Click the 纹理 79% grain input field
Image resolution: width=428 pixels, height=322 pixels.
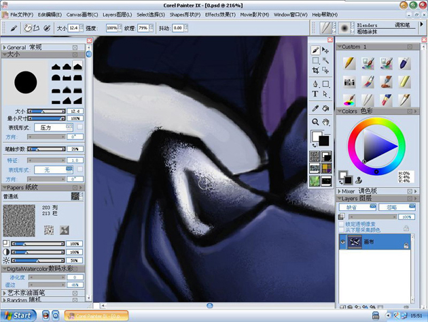click(x=143, y=28)
